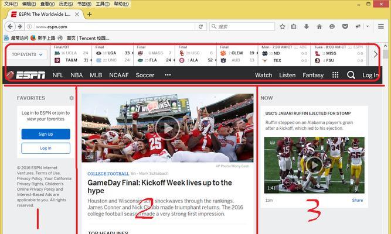Screen dimensions: 391x234
Task: Select the ESPN browser tab
Action: (x=45, y=15)
